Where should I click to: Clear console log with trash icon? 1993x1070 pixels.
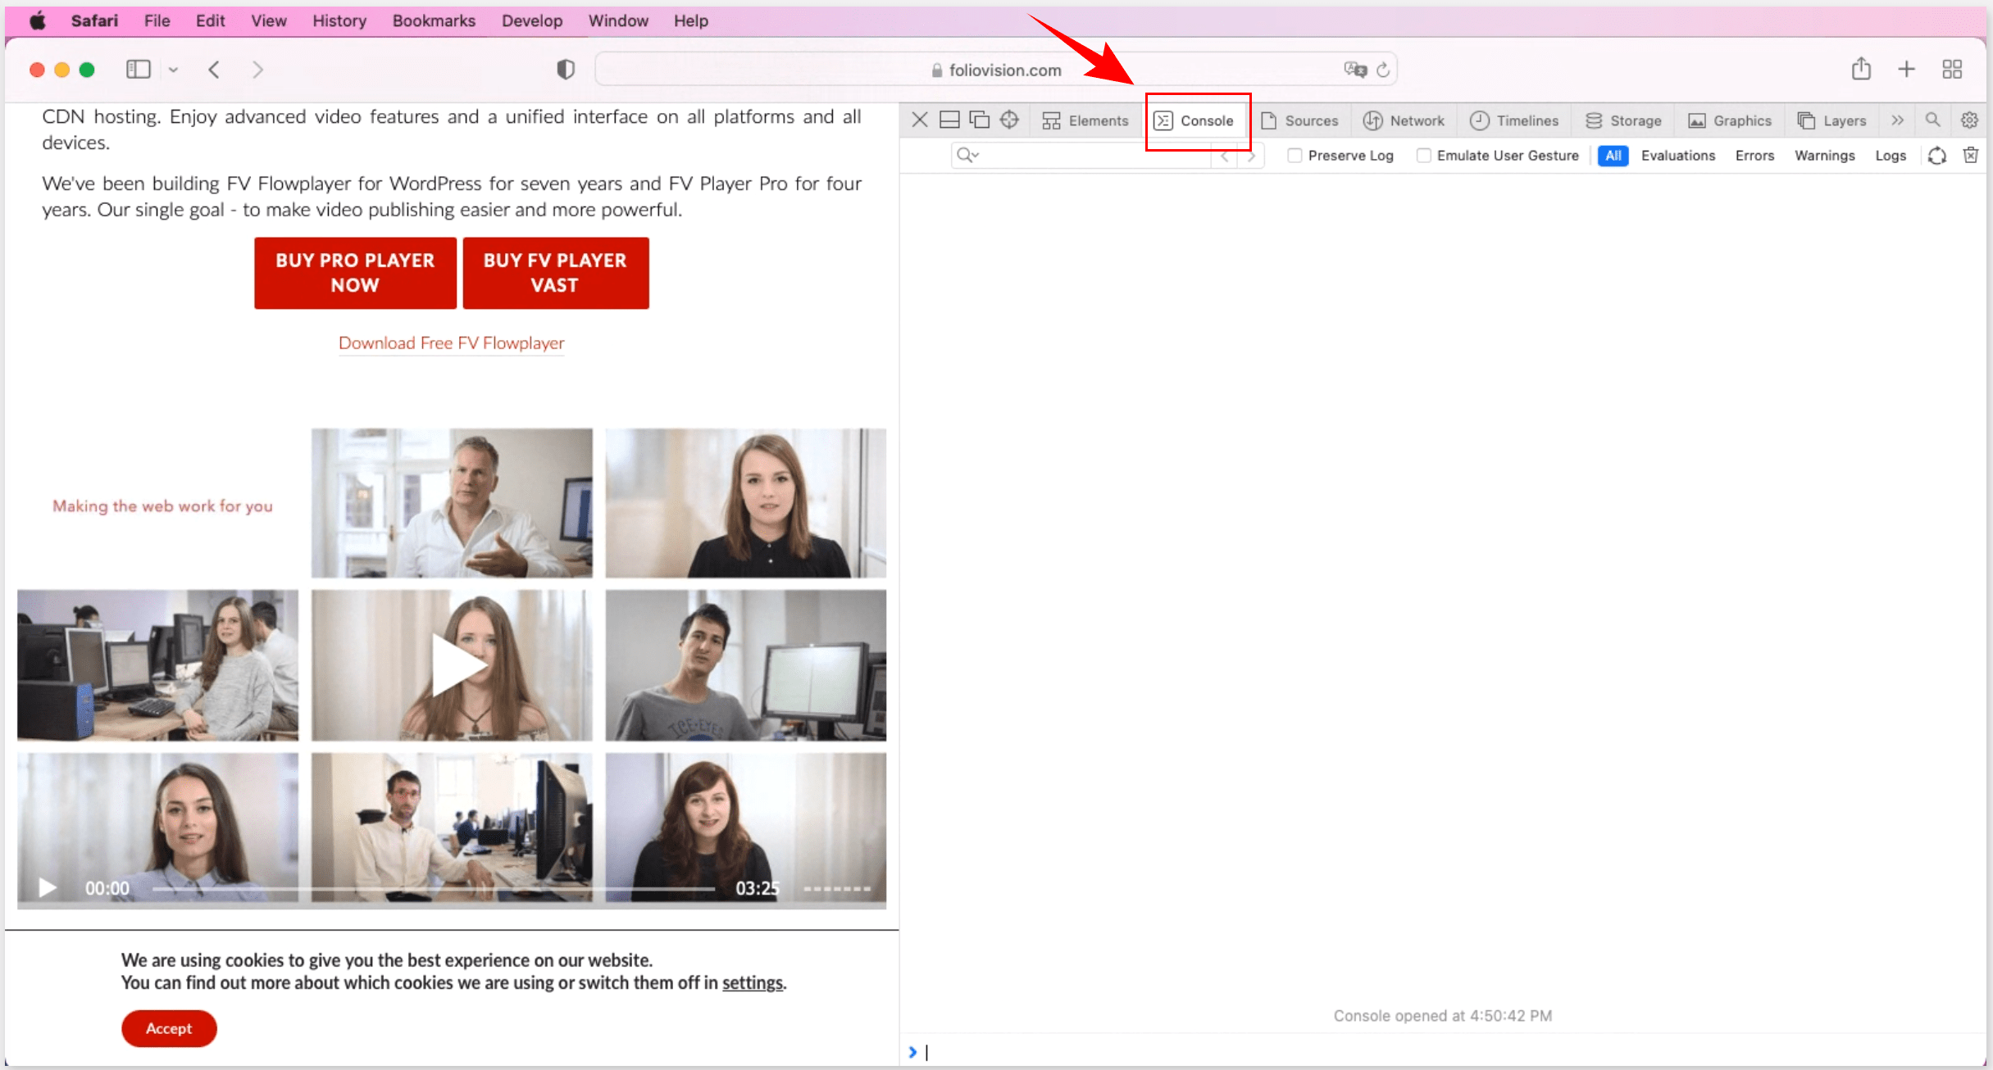[1971, 155]
